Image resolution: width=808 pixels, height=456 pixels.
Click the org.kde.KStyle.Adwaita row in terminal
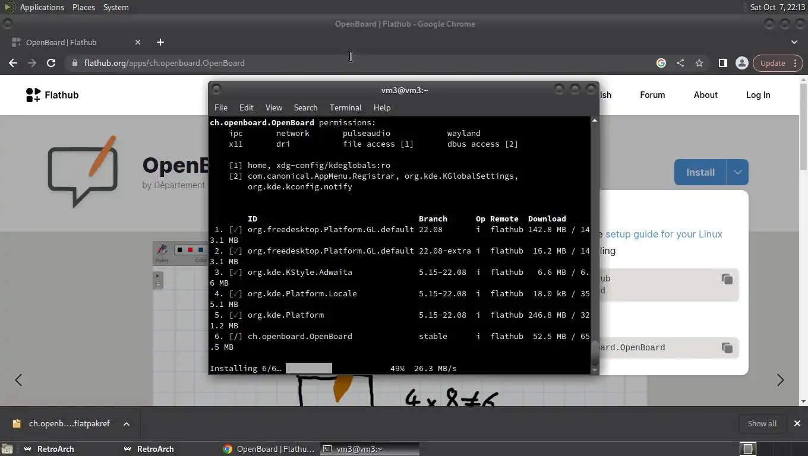(x=400, y=277)
